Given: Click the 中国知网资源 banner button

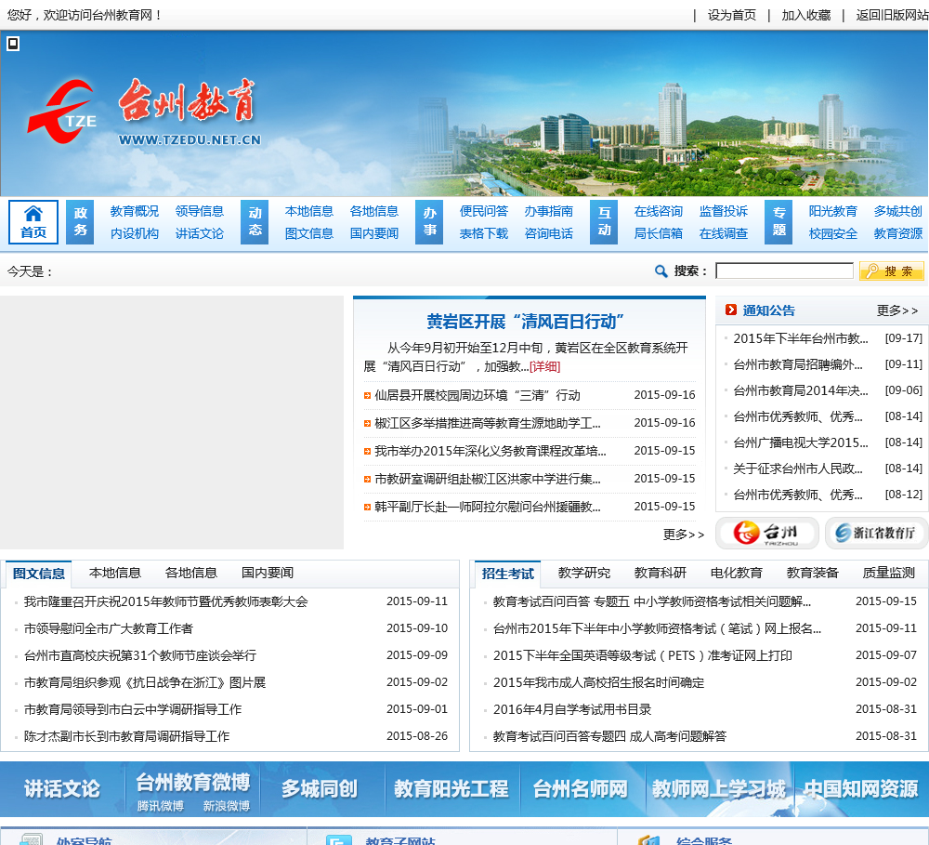Looking at the screenshot, I should tap(861, 788).
